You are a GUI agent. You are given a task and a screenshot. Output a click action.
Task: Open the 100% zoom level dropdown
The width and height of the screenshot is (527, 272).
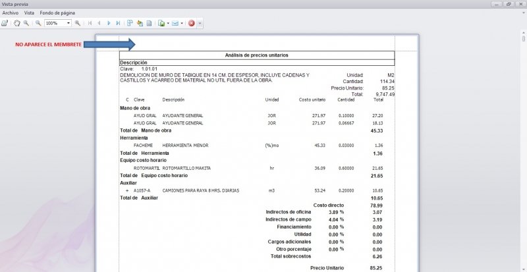69,23
